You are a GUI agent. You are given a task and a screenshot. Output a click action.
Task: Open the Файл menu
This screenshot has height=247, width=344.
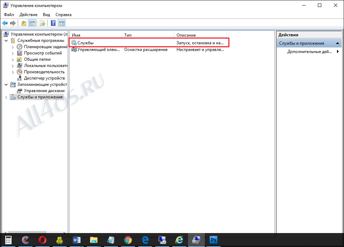(x=9, y=15)
